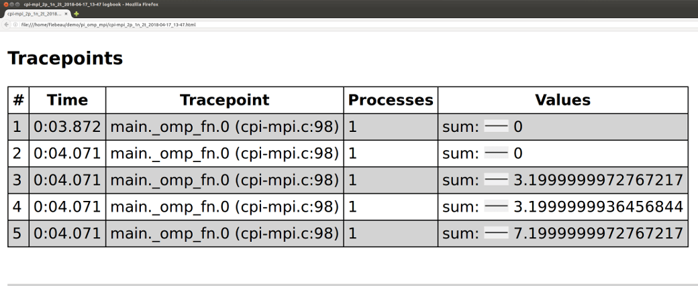This screenshot has width=698, height=286.
Task: Close the cpi-mpi_2p_1n_2t tab
Action: tap(66, 14)
